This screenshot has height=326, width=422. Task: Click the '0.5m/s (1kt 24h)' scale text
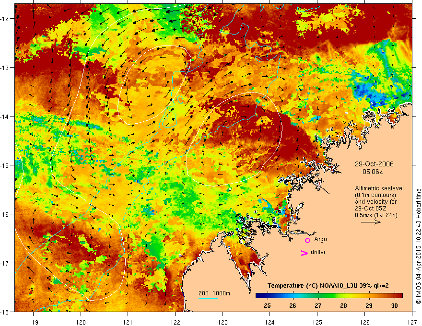coord(376,215)
